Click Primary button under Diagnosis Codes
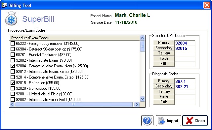The image size is (212, 130). (164, 81)
